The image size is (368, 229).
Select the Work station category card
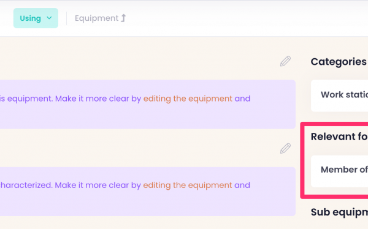click(x=339, y=96)
